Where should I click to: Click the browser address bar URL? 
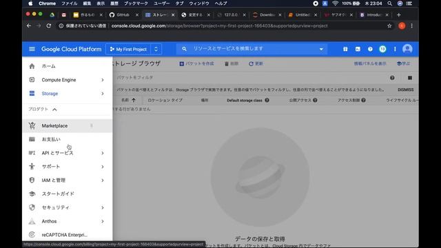coord(219,26)
